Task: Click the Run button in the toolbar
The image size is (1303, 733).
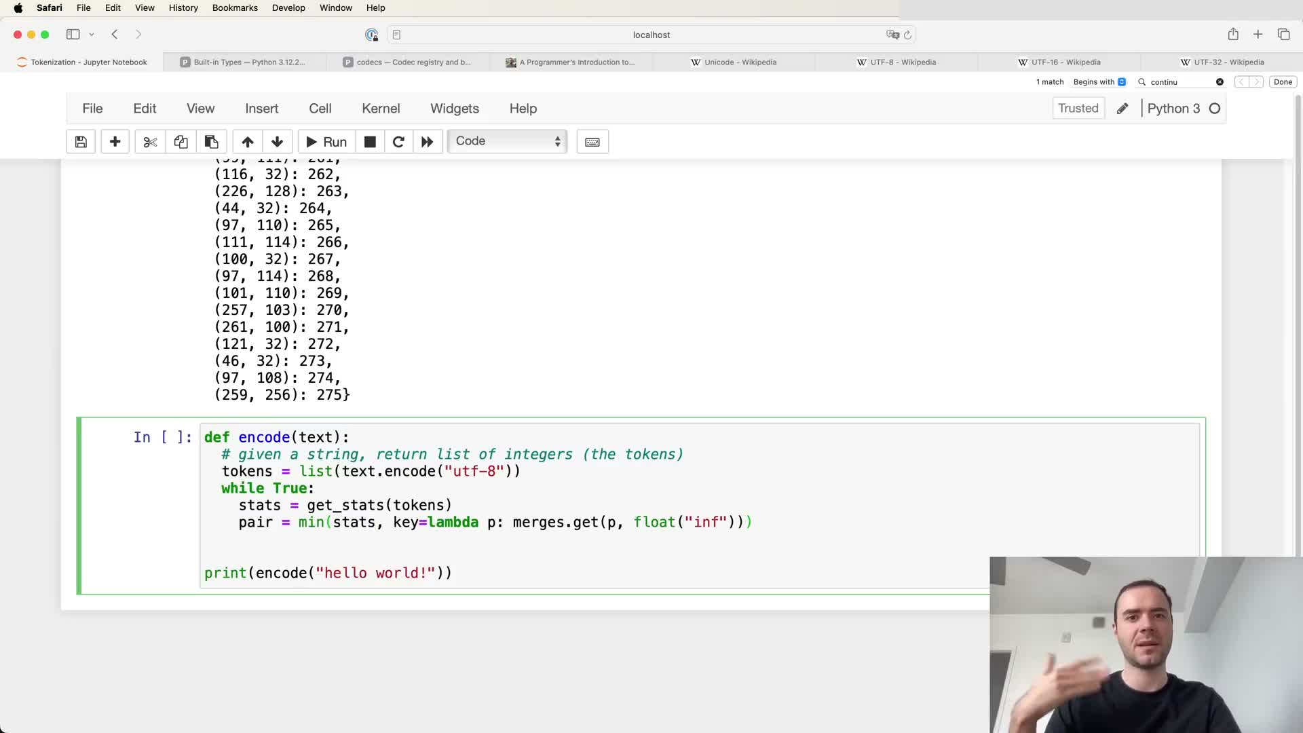Action: tap(326, 142)
